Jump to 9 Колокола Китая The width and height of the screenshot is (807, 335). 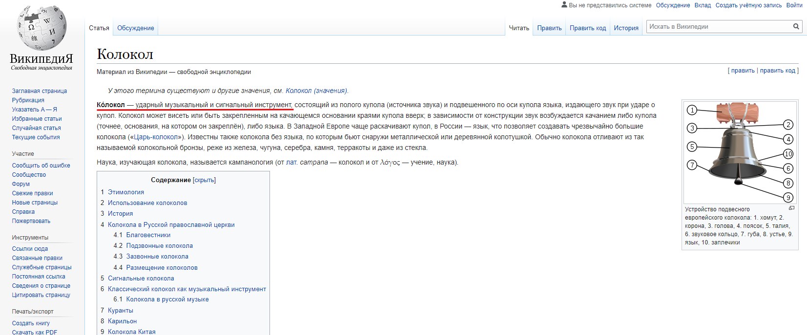(132, 332)
